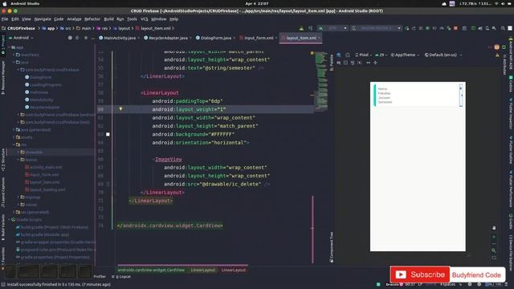
Task: Switch to DialogForm.java tab
Action: (x=215, y=38)
